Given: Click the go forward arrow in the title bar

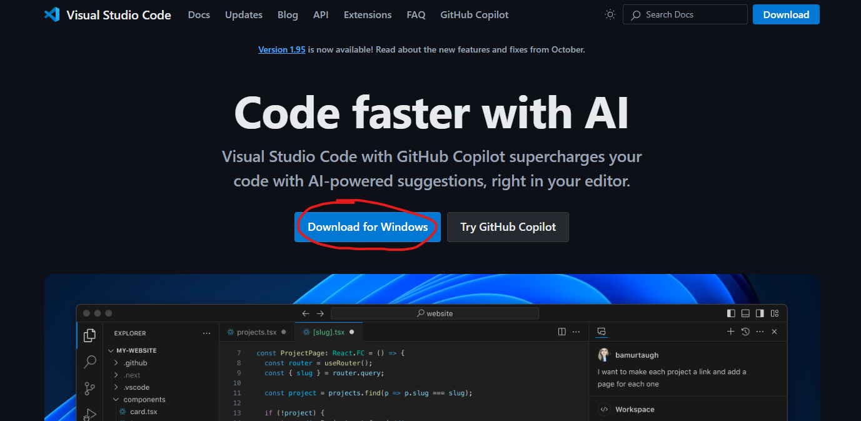Looking at the screenshot, I should (320, 313).
